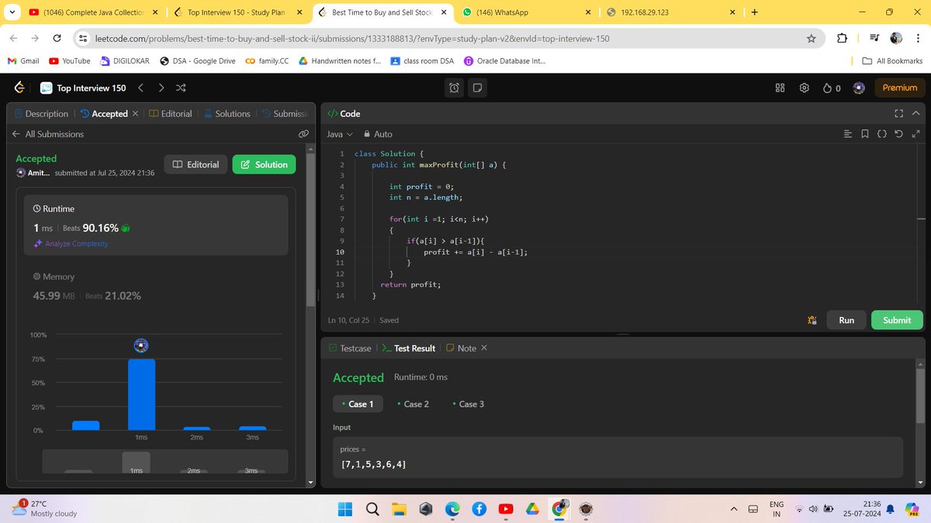This screenshot has width=931, height=523.
Task: Click Analyze Complexity link
Action: point(71,244)
